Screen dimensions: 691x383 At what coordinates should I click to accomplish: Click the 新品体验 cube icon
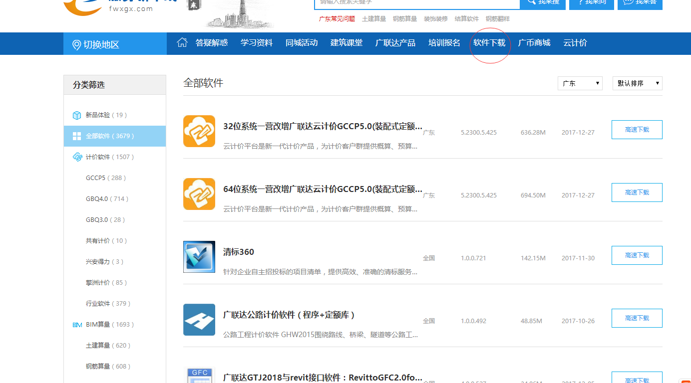point(77,115)
